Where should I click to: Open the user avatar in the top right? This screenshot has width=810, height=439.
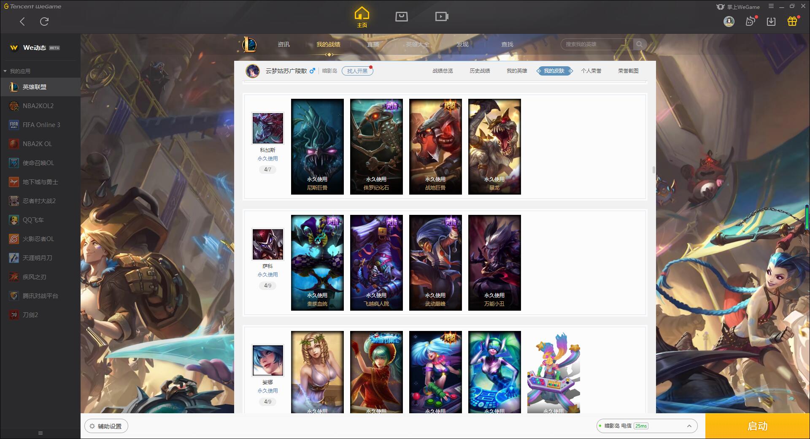tap(729, 21)
